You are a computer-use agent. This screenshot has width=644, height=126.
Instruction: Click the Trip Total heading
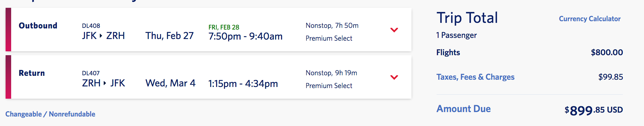(x=467, y=18)
